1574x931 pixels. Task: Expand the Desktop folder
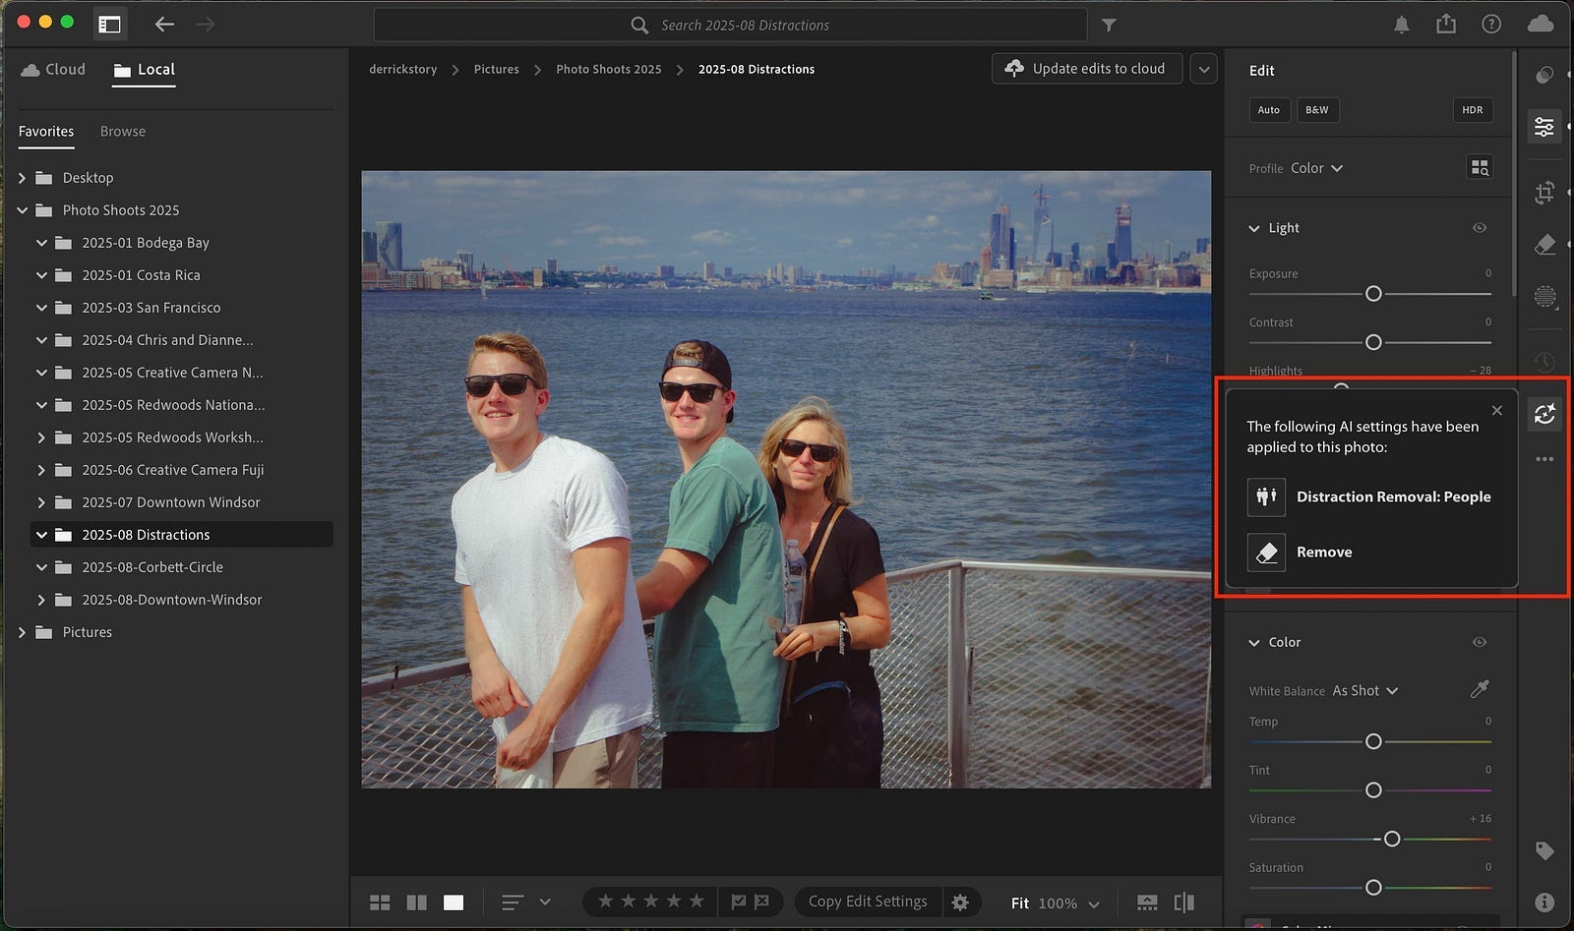[x=23, y=178]
